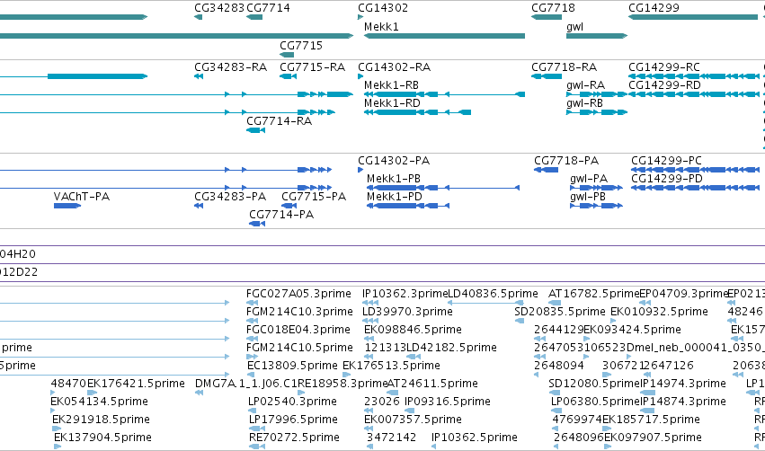The image size is (765, 451).
Task: Click EST FGM214C10.5prime
Action: click(299, 348)
